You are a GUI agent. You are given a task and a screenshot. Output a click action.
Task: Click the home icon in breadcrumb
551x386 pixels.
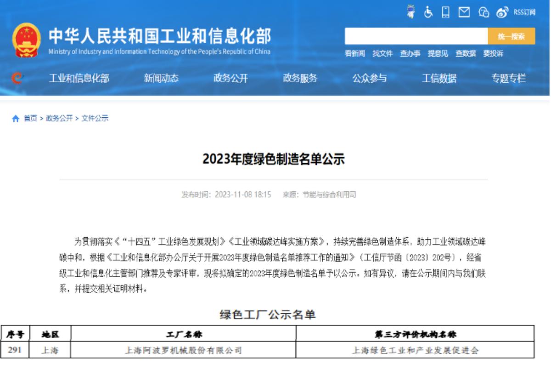[16, 119]
